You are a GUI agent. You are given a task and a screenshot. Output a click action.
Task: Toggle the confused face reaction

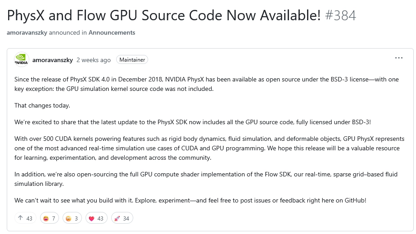click(72, 218)
